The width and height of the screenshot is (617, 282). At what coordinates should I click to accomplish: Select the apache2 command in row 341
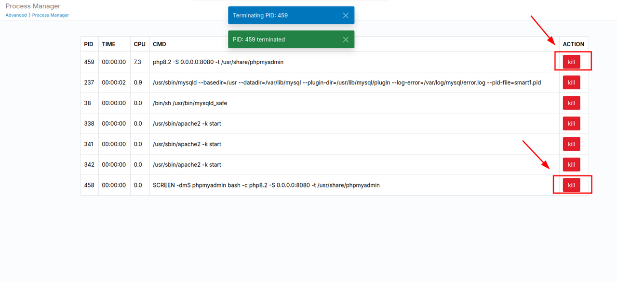click(x=187, y=144)
